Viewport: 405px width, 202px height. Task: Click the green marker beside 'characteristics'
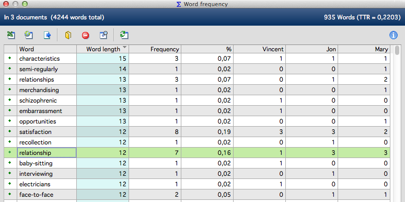click(x=10, y=58)
